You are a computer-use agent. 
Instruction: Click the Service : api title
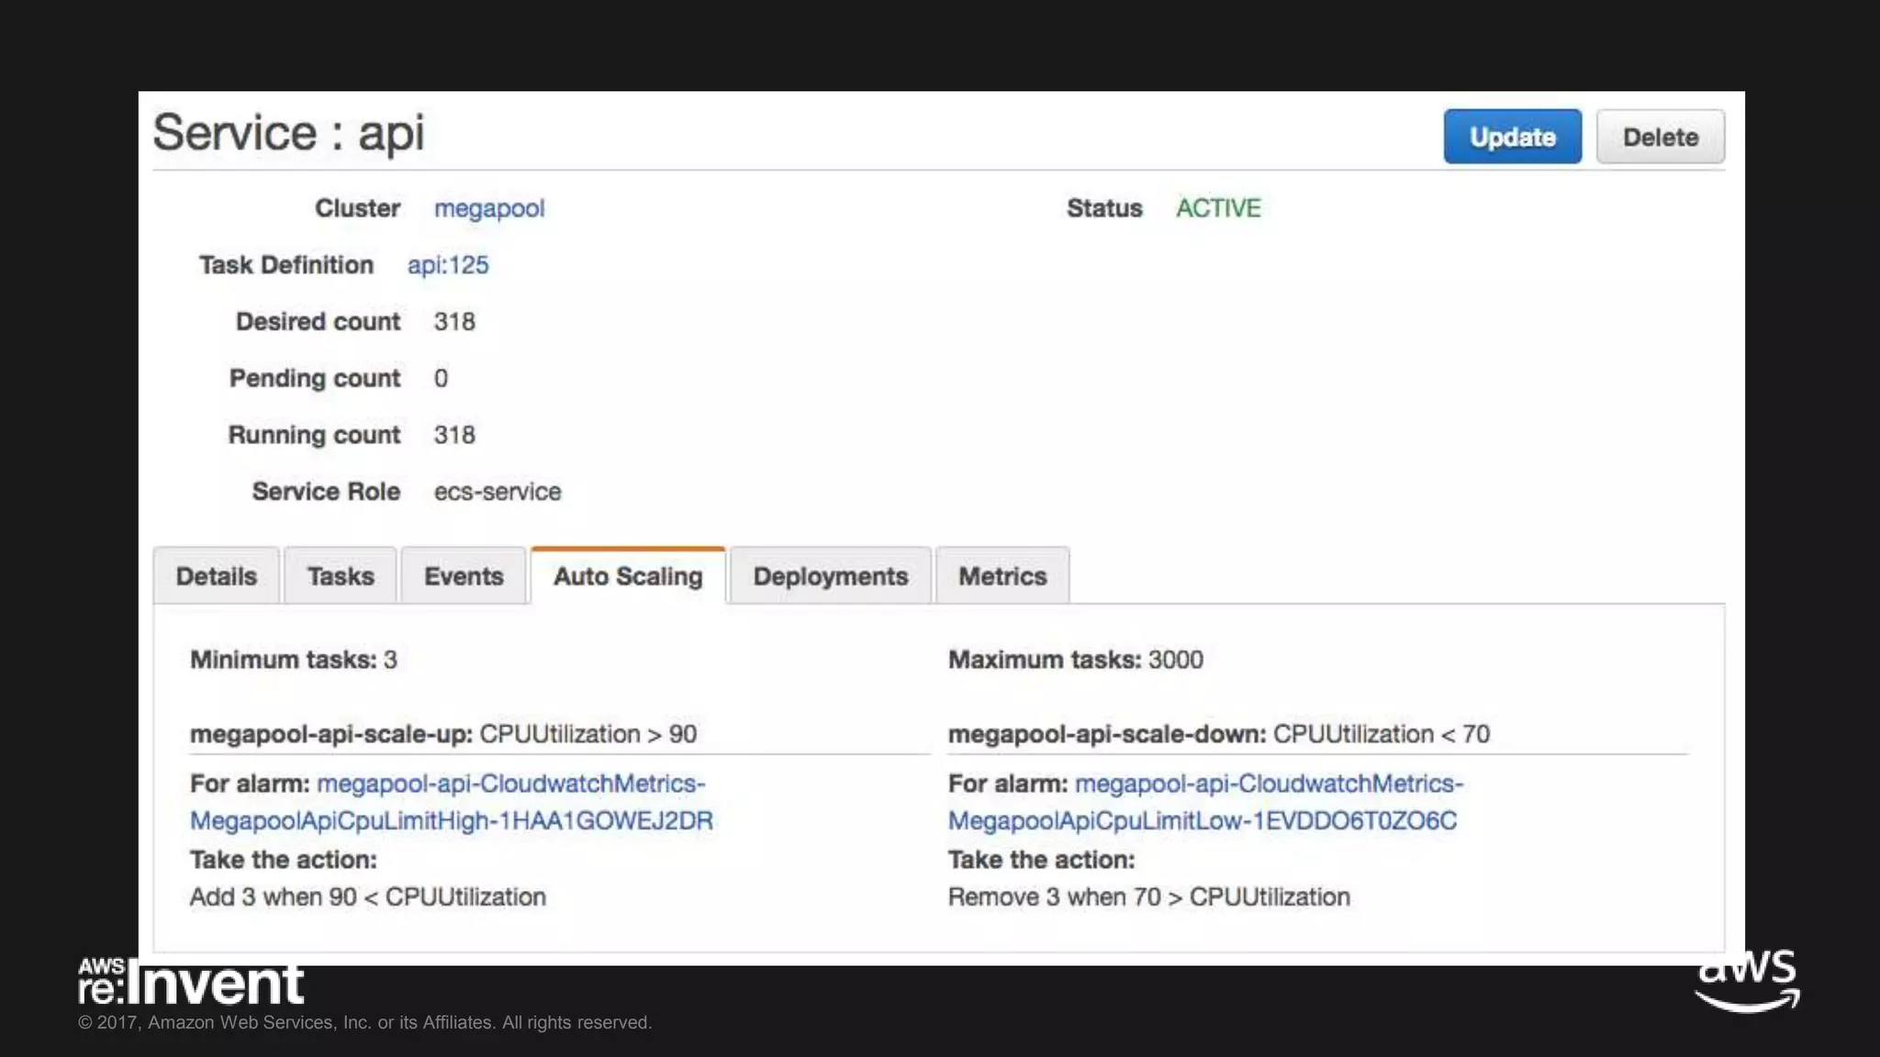pyautogui.click(x=288, y=133)
